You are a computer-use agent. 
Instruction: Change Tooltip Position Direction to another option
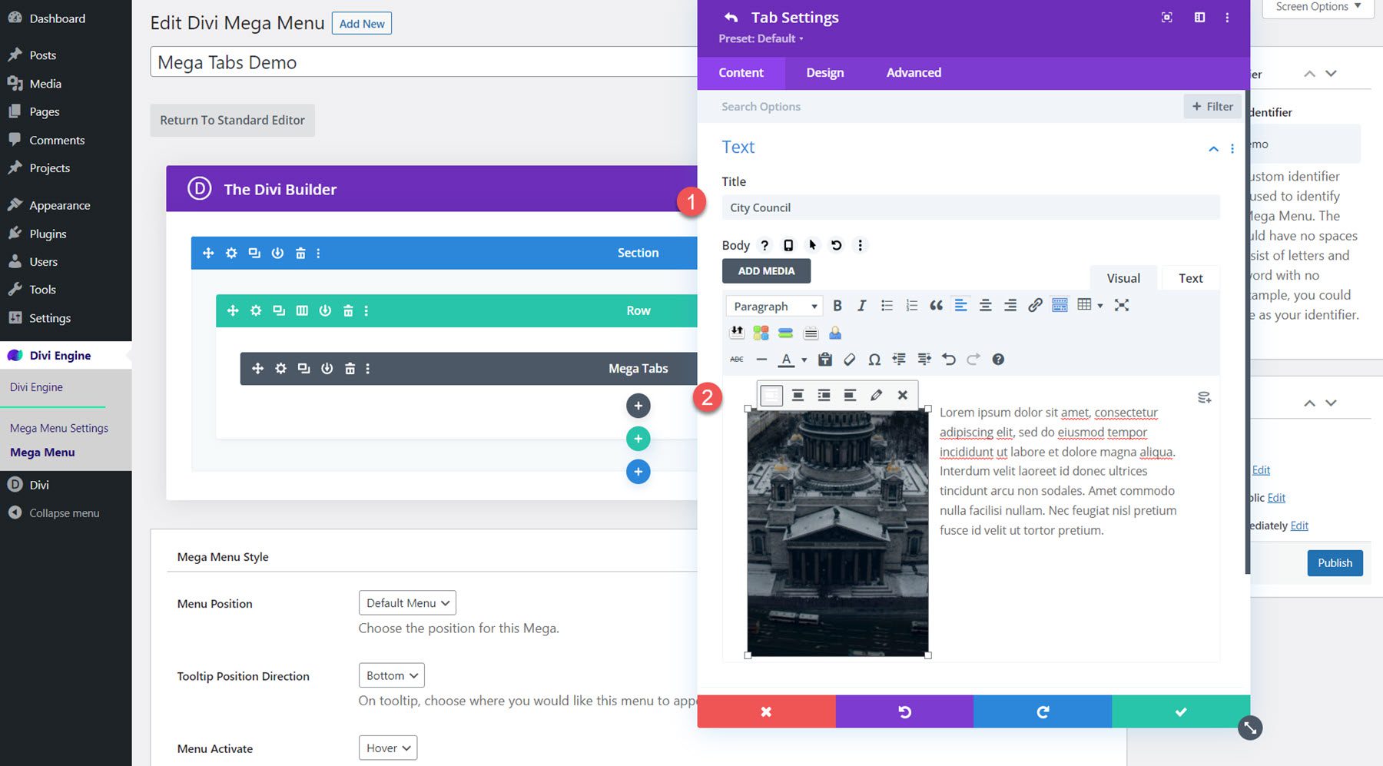pyautogui.click(x=391, y=675)
